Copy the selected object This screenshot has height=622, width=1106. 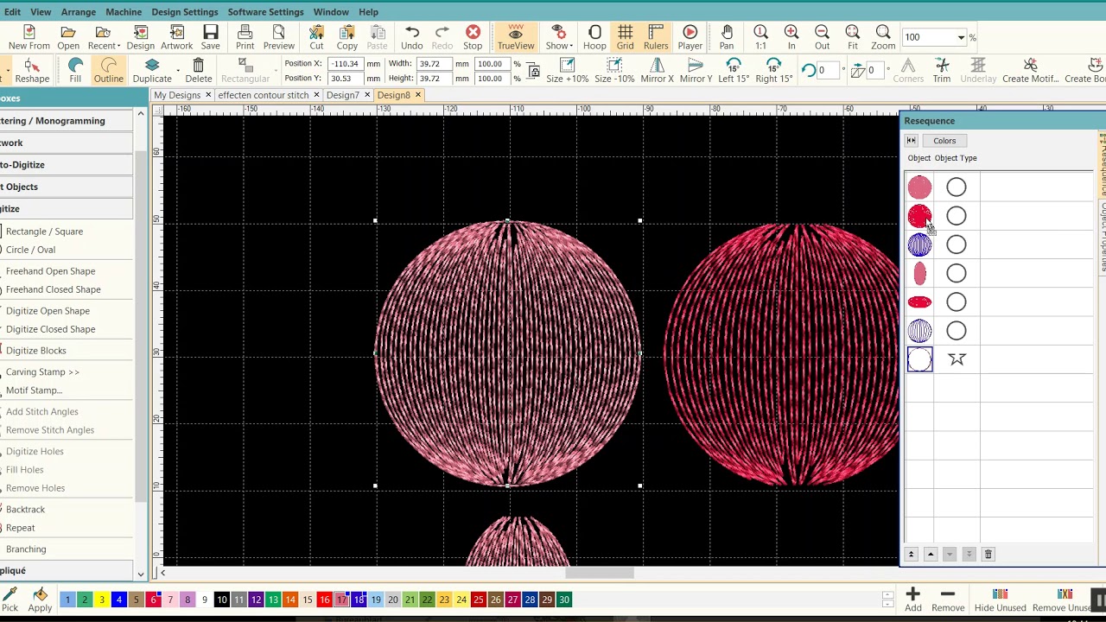coord(346,37)
